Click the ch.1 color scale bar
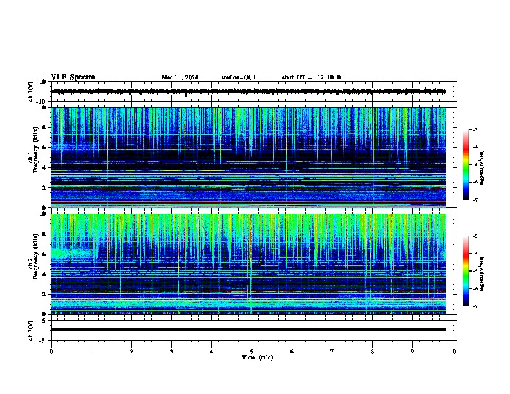The width and height of the screenshot is (510, 394). (466, 165)
